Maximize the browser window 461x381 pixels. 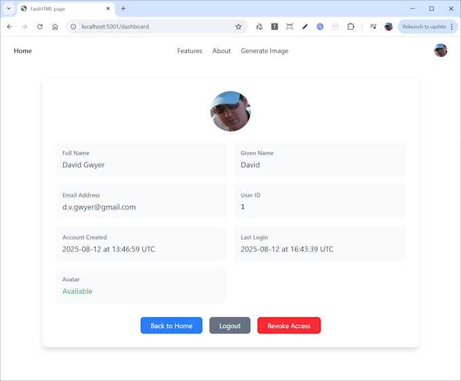(x=432, y=9)
